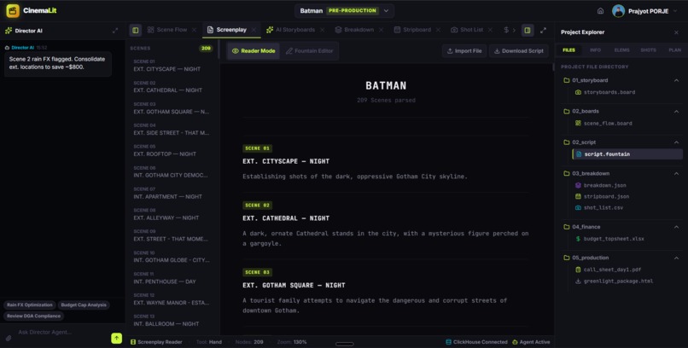Viewport: 688px width, 348px height.
Task: Click the dollar sign tab icon
Action: click(506, 30)
